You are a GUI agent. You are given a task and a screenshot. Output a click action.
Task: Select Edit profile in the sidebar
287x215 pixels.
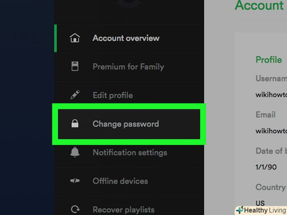click(112, 95)
